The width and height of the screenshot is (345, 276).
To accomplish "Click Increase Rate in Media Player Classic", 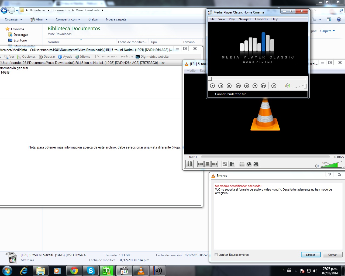I will [x=255, y=86].
